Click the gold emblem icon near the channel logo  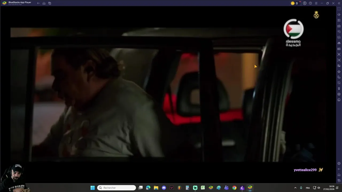(x=316, y=15)
